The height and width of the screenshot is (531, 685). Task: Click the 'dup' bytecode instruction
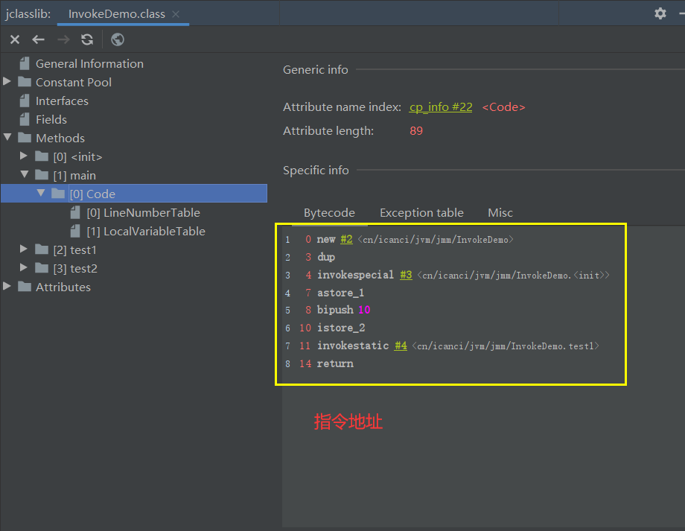[x=326, y=257]
